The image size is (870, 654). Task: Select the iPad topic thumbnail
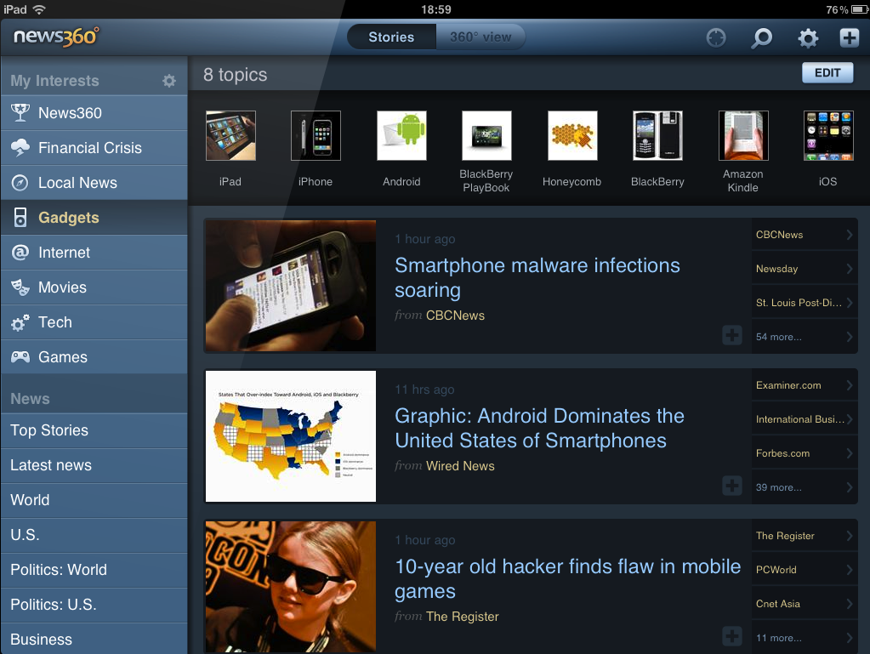pos(230,135)
